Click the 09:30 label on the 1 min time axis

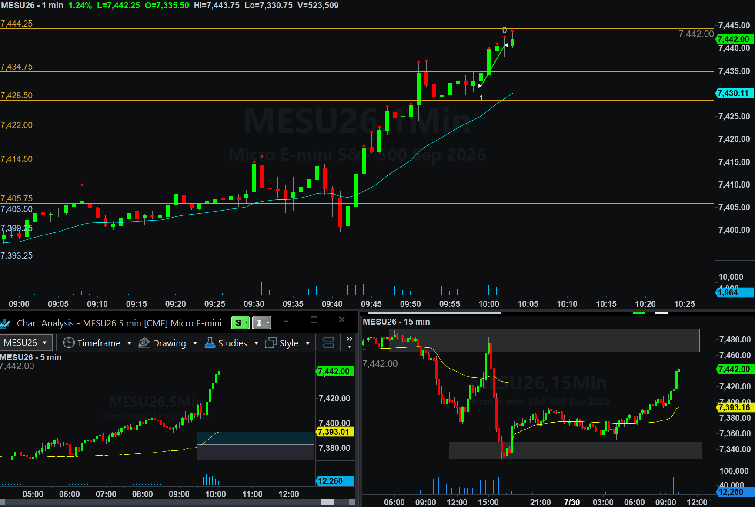[254, 304]
